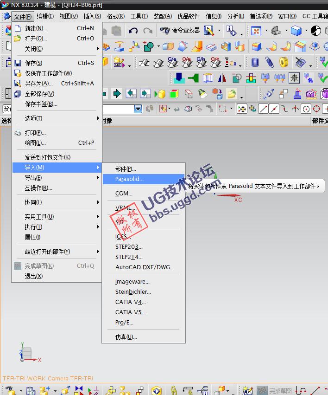Choose 仿真(U)... import option

click(x=144, y=337)
